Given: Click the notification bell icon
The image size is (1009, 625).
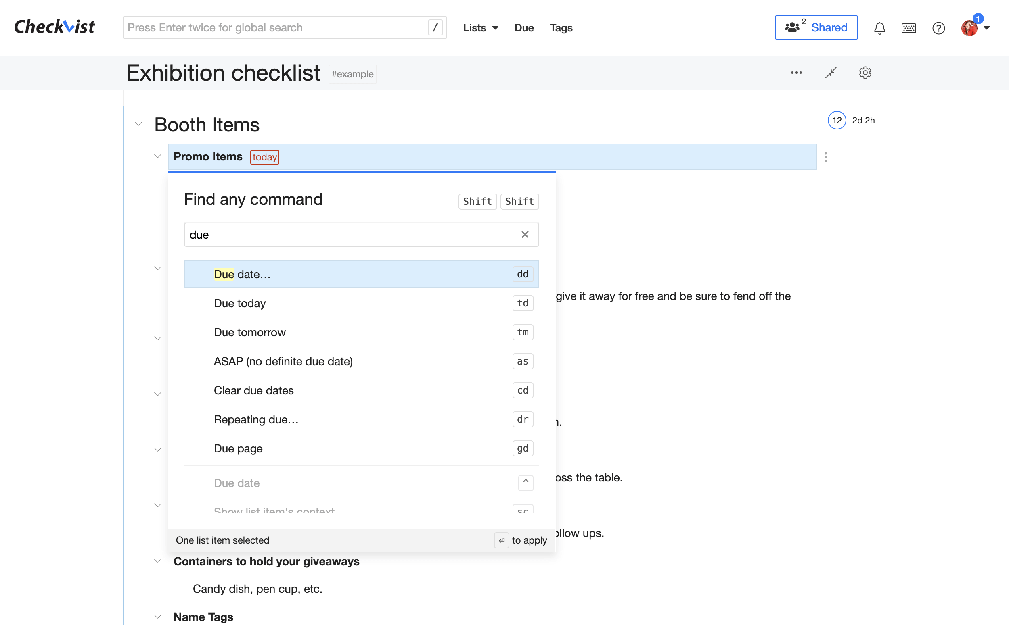Looking at the screenshot, I should (x=881, y=27).
